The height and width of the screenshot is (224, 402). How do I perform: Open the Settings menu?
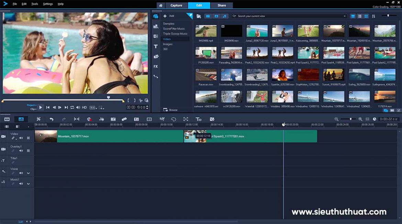point(47,4)
